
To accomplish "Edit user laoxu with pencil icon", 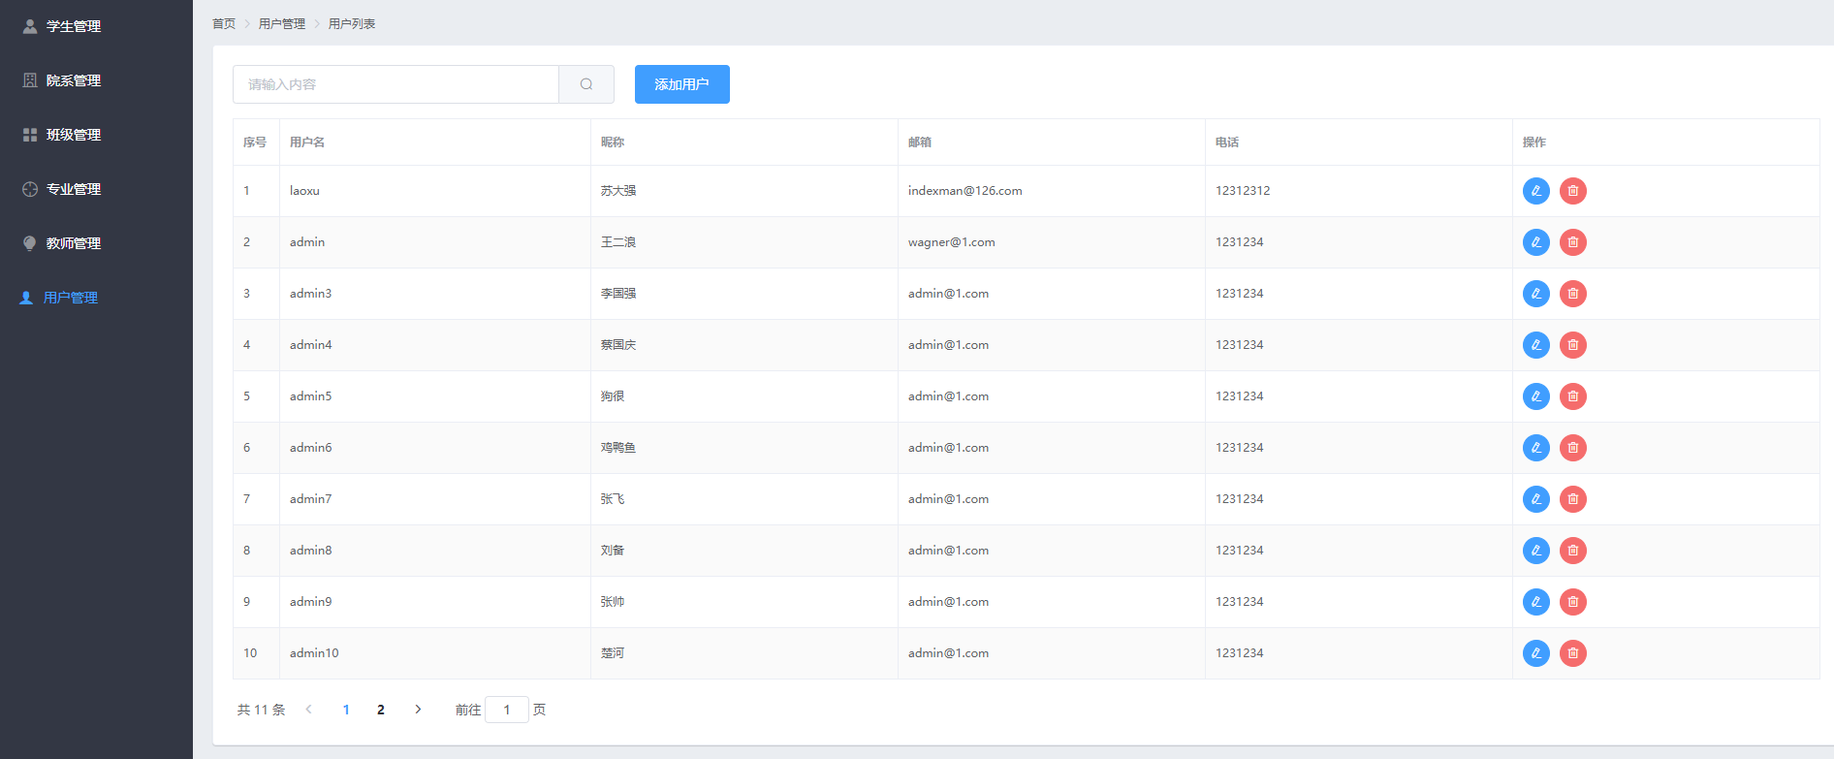I will coord(1535,191).
